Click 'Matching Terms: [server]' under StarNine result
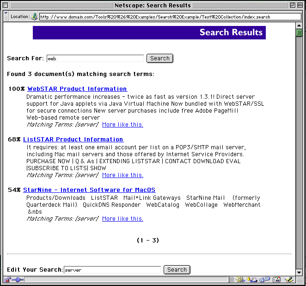This screenshot has width=306, height=286. [62, 219]
